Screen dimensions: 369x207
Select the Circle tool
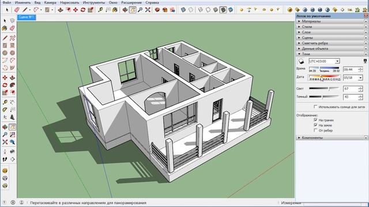5,53
